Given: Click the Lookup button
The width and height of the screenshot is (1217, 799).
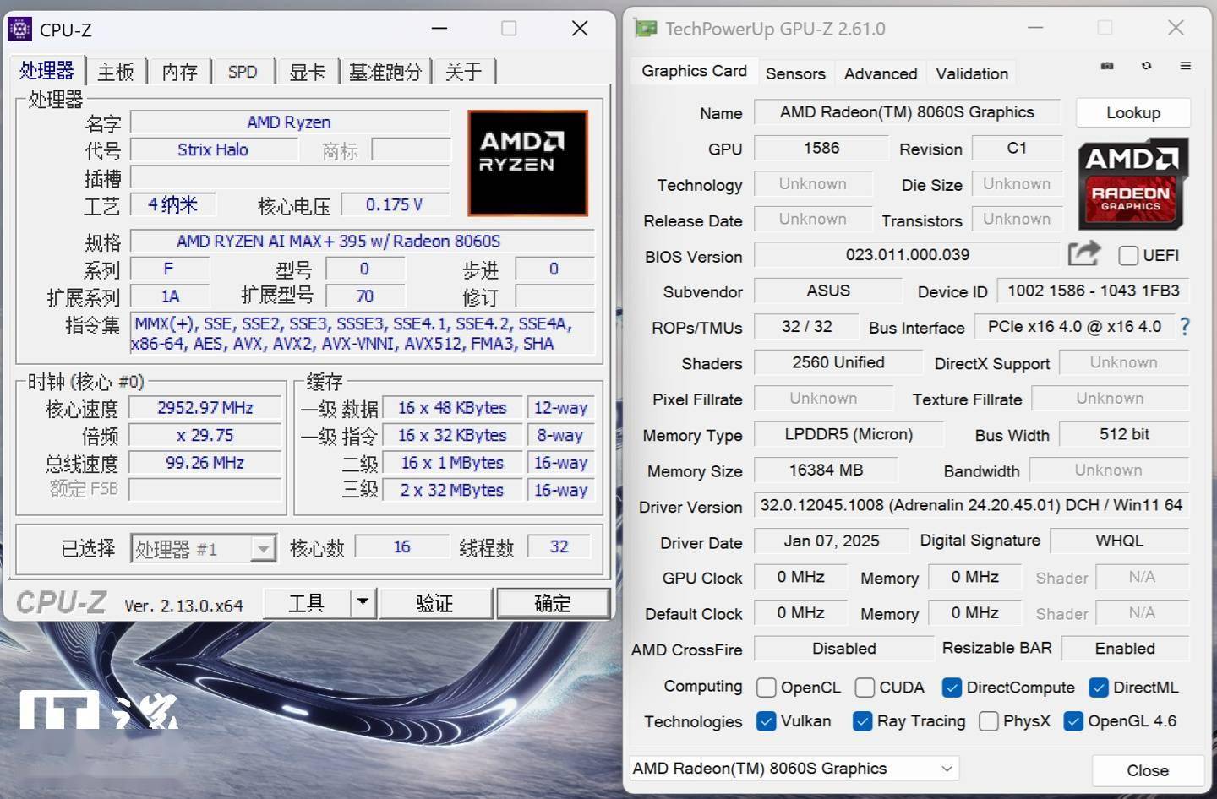Looking at the screenshot, I should 1132,113.
